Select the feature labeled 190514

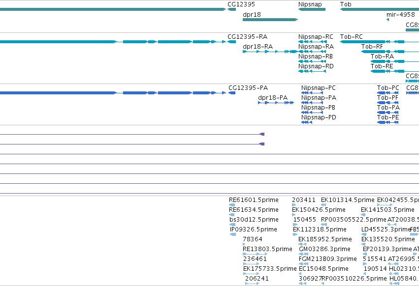[376, 269]
